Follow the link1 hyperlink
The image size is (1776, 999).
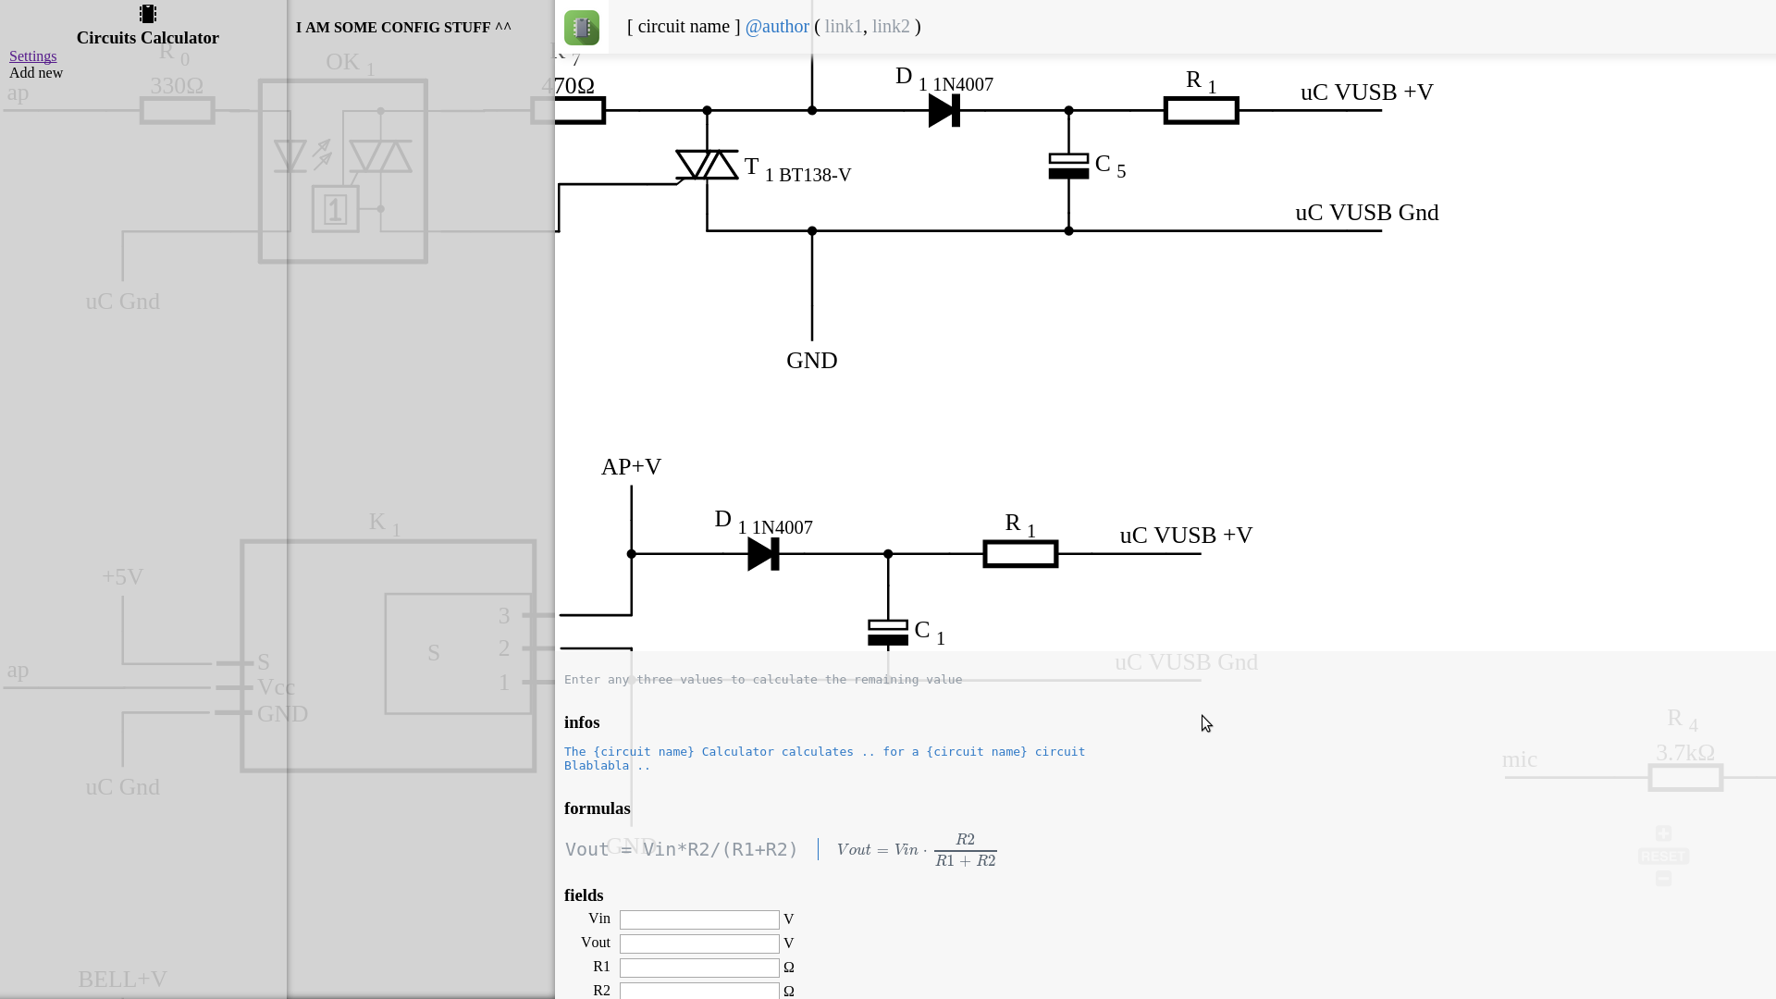(843, 27)
